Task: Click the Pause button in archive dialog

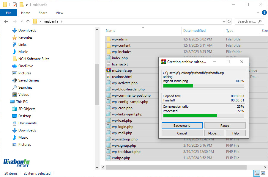Action: point(225,126)
